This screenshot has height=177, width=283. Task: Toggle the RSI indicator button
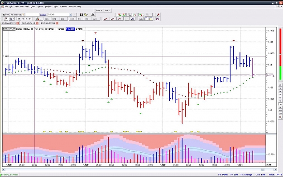click(x=80, y=19)
